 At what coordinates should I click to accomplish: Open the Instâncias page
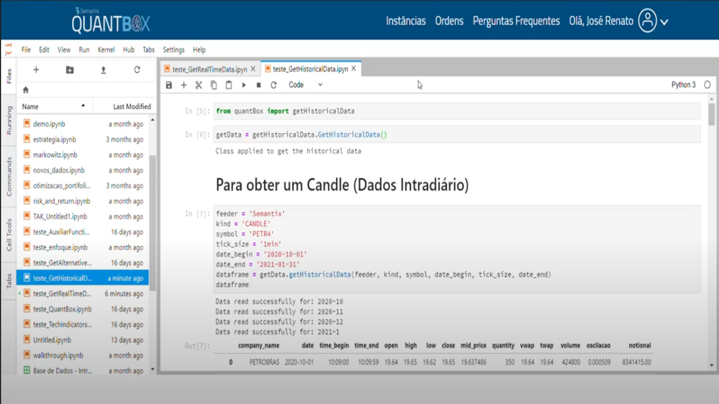tap(406, 21)
